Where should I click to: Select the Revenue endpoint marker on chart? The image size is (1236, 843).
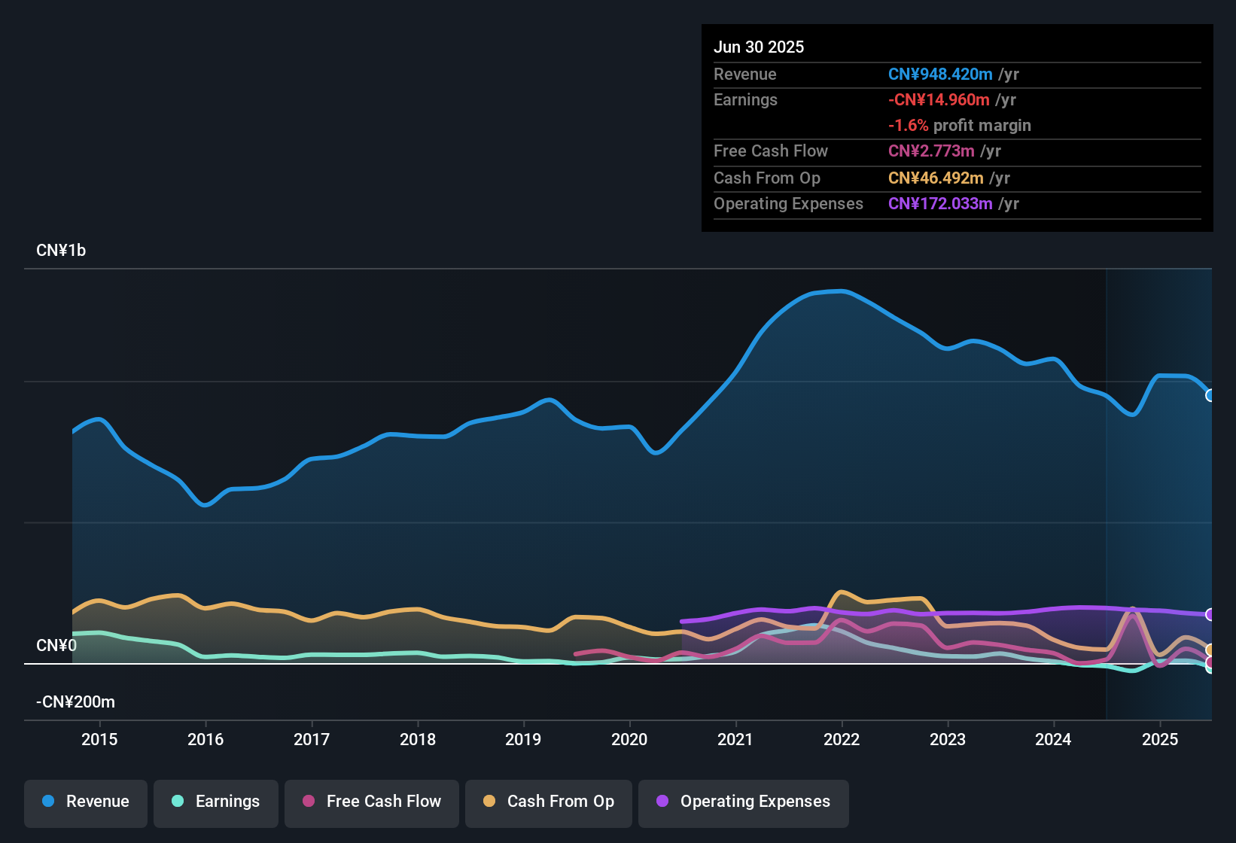1210,395
